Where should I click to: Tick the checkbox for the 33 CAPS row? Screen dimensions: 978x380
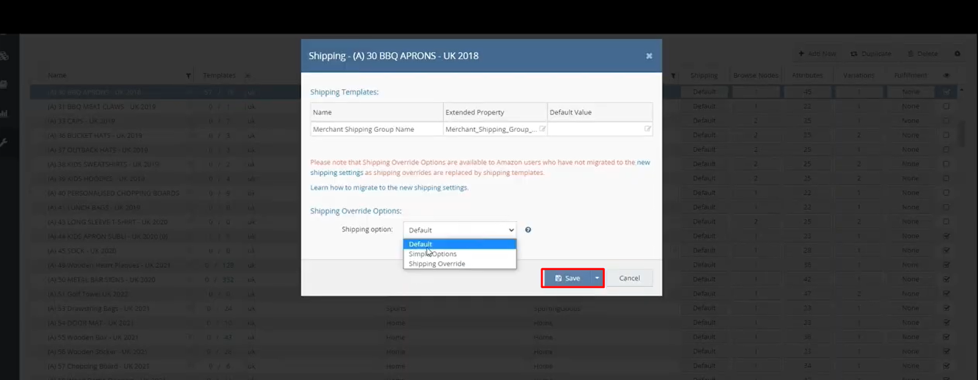[x=946, y=121]
